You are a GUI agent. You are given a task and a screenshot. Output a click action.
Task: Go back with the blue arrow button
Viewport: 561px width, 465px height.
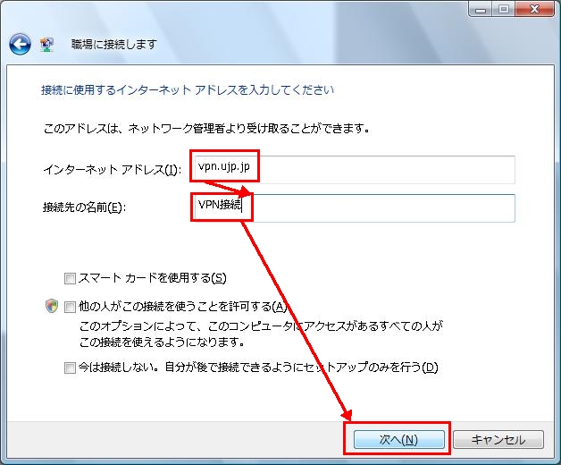20,44
